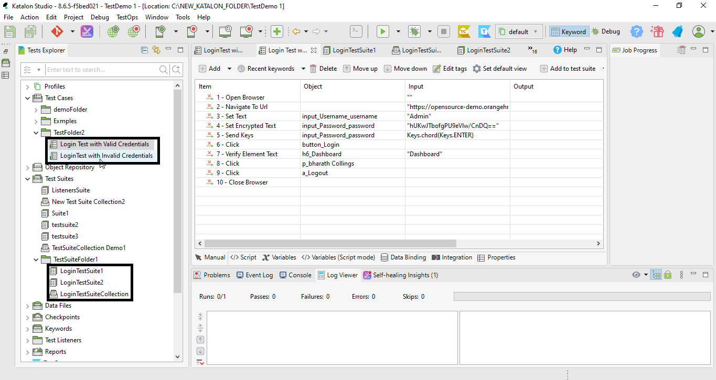The height and width of the screenshot is (380, 716).
Task: Open the Git integration toolbar icon
Action: click(x=57, y=31)
